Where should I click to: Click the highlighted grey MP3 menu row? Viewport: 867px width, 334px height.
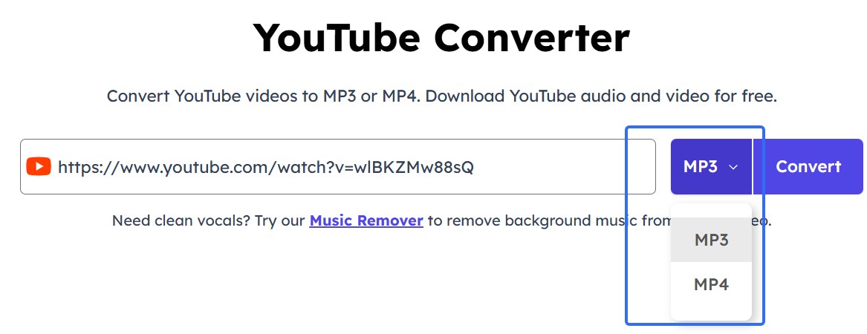(x=711, y=240)
